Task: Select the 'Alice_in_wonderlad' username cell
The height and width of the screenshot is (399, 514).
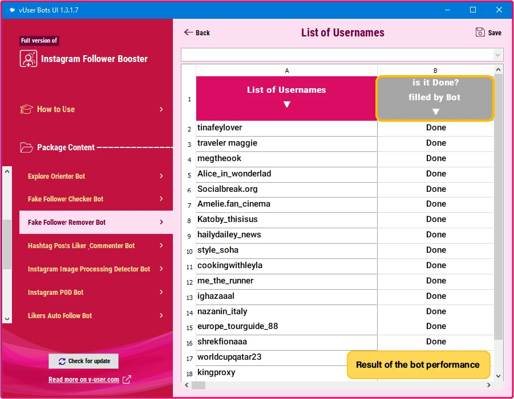Action: tap(286, 174)
